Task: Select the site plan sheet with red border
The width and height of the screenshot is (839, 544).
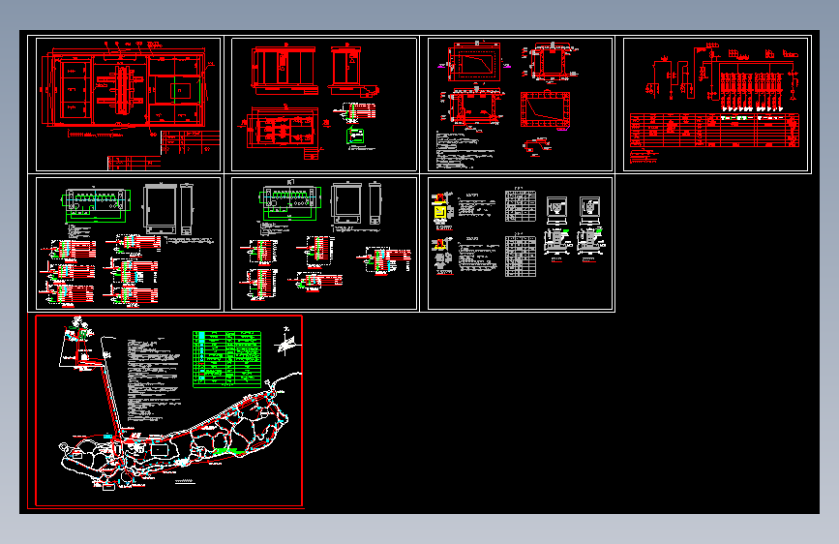Action: pyautogui.click(x=168, y=410)
